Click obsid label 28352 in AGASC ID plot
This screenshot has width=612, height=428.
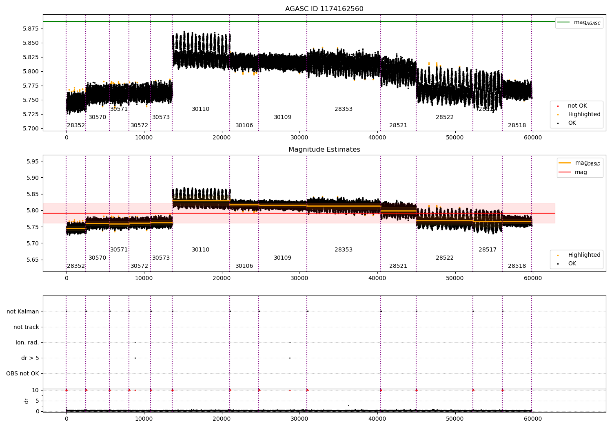coord(76,126)
